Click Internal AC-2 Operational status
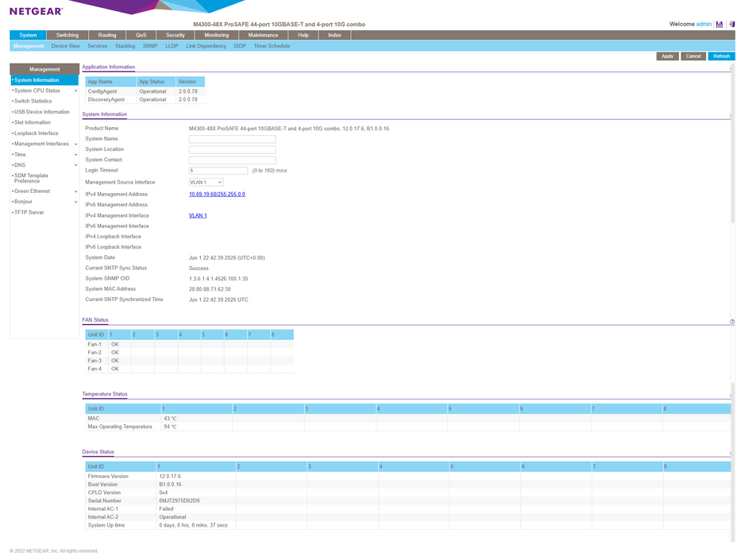 172,517
